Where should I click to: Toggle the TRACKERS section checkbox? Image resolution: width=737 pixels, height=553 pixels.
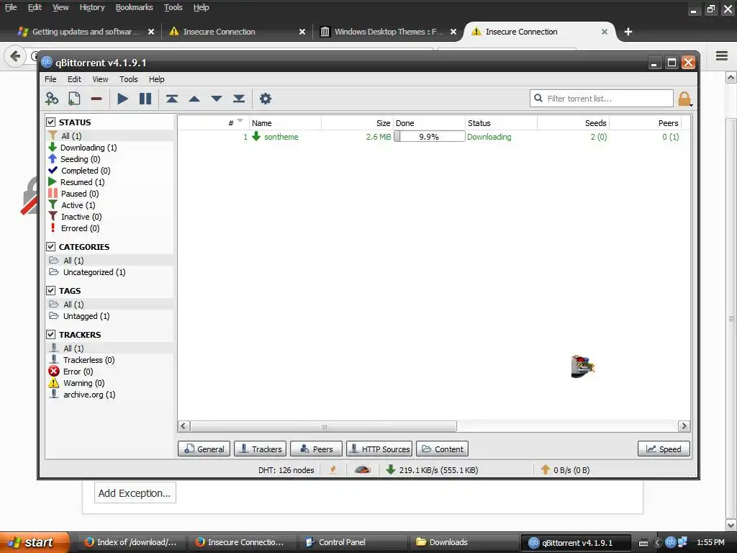(x=51, y=334)
